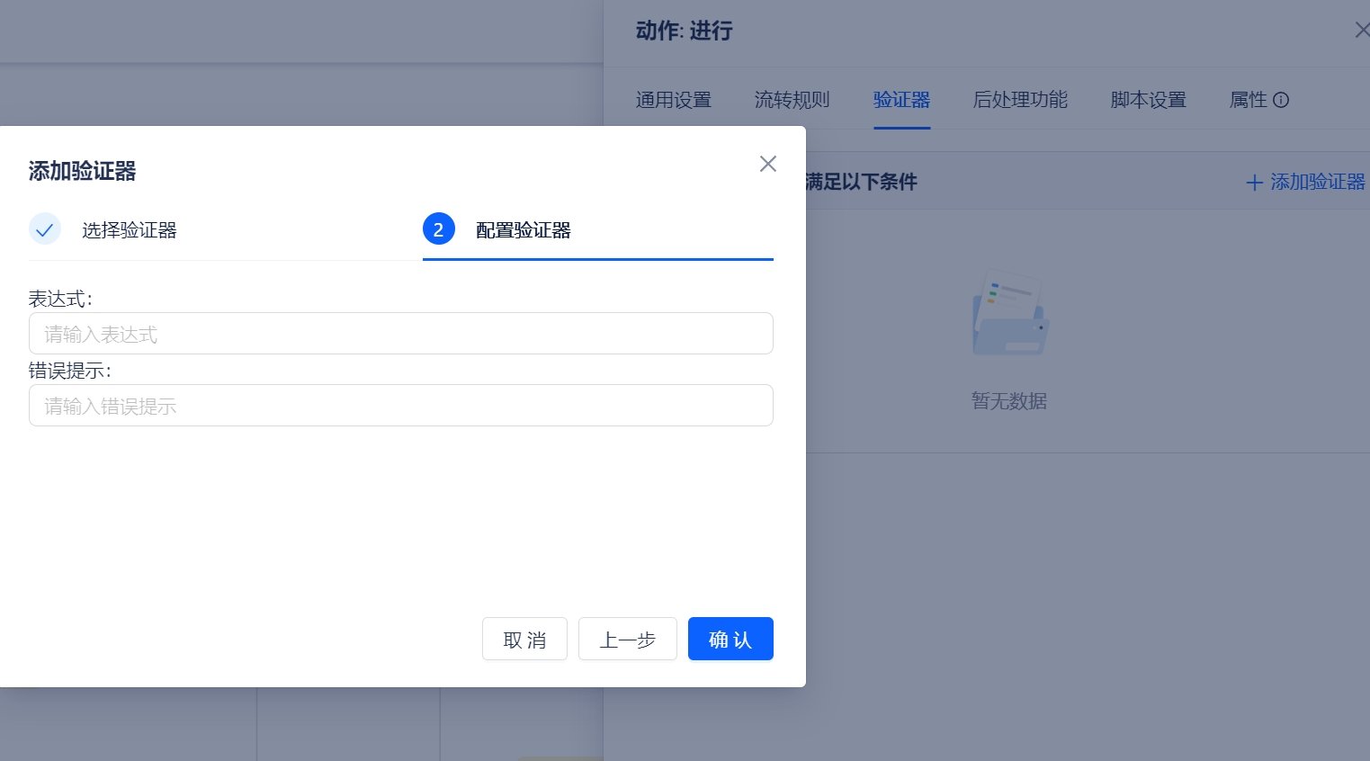Open the 流转规则 tab

click(x=792, y=100)
